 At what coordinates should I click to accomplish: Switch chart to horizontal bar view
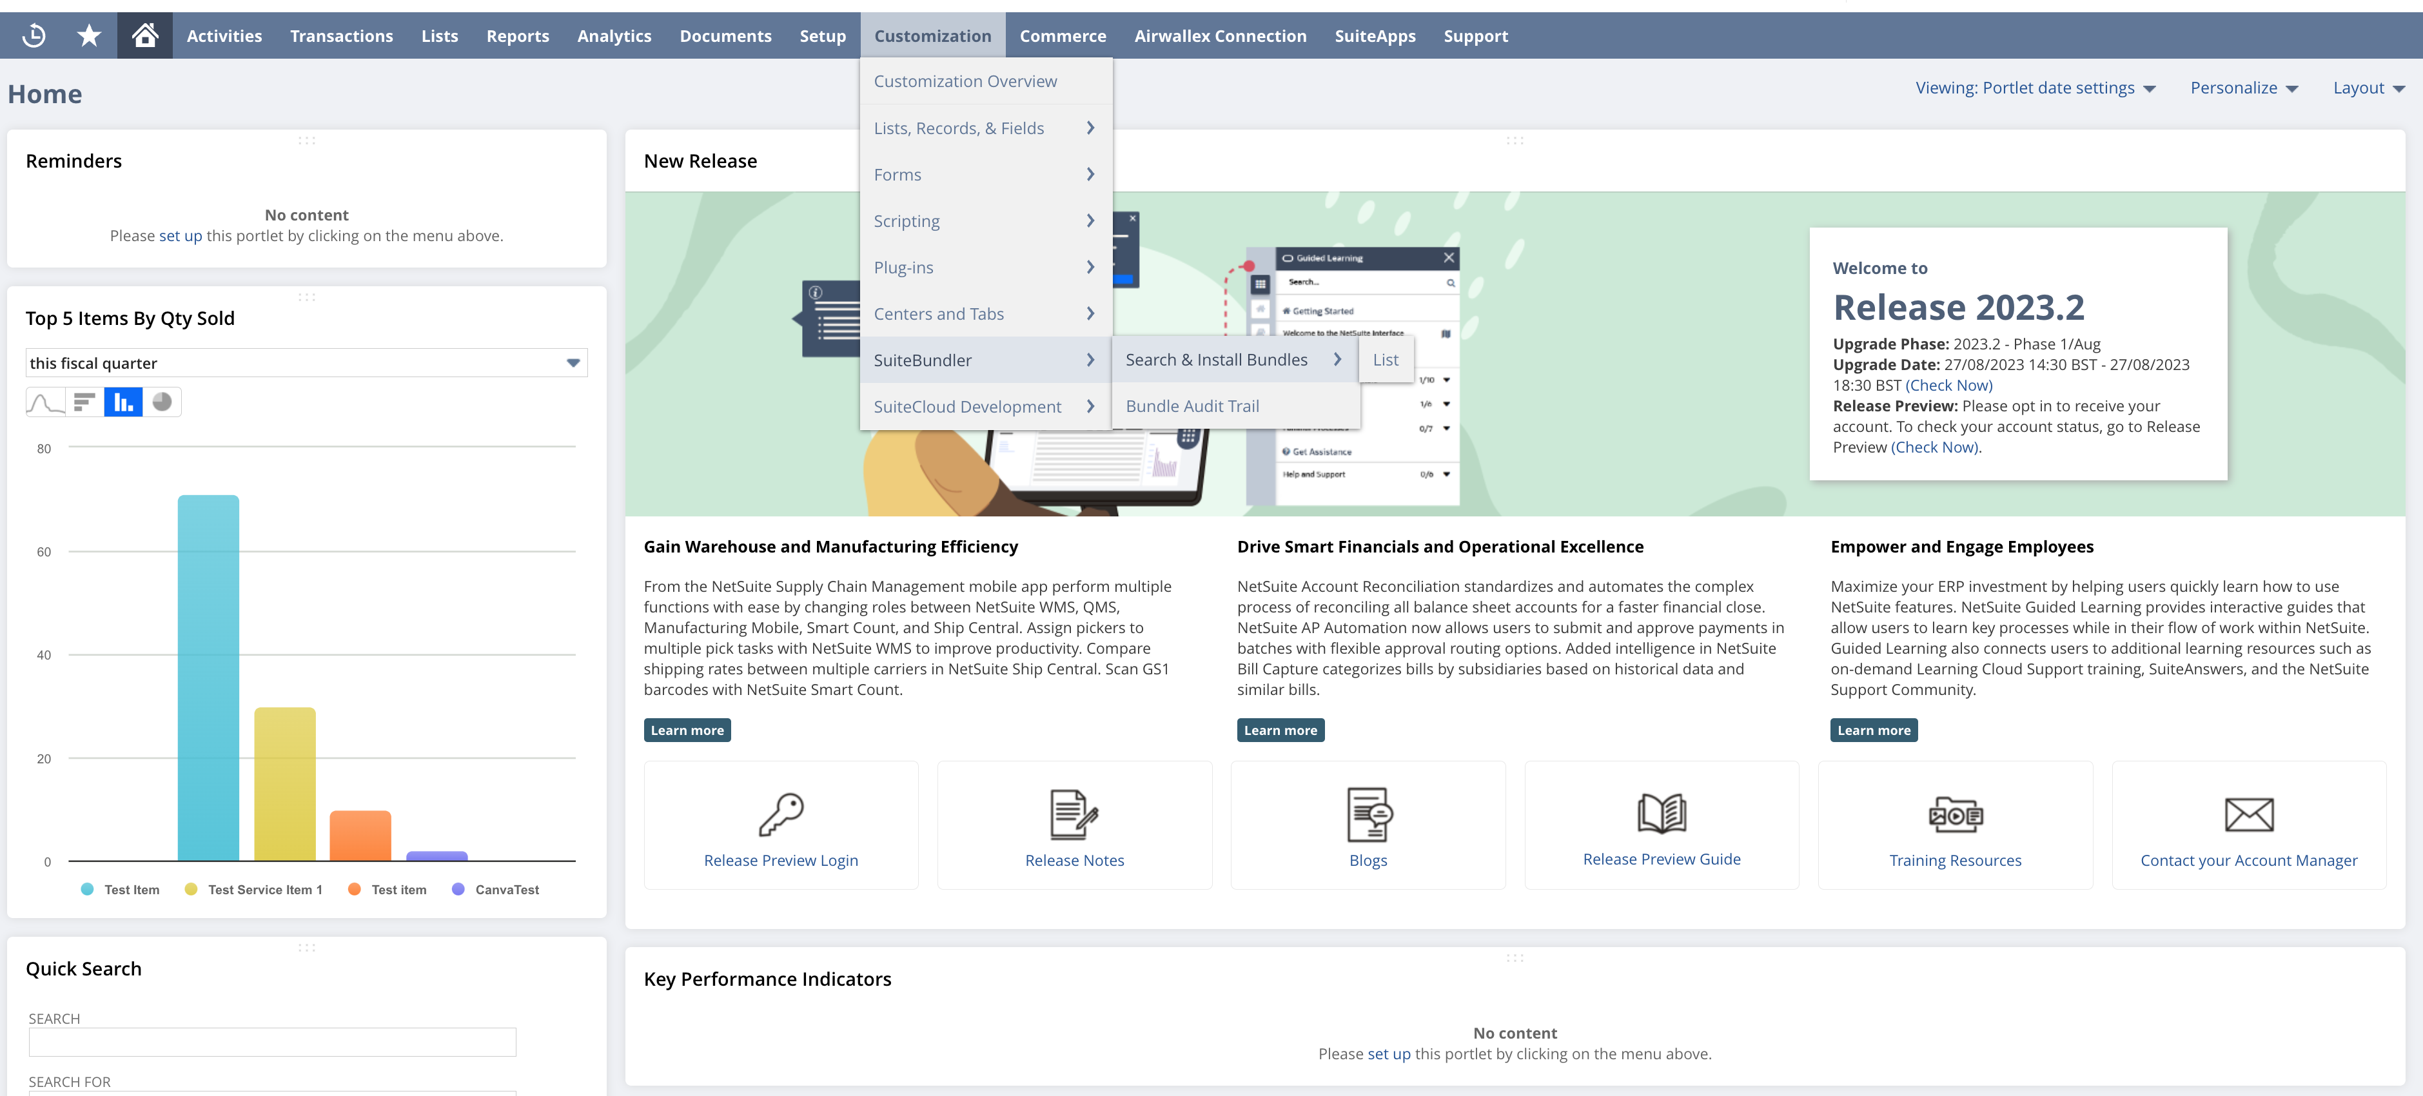pos(84,403)
